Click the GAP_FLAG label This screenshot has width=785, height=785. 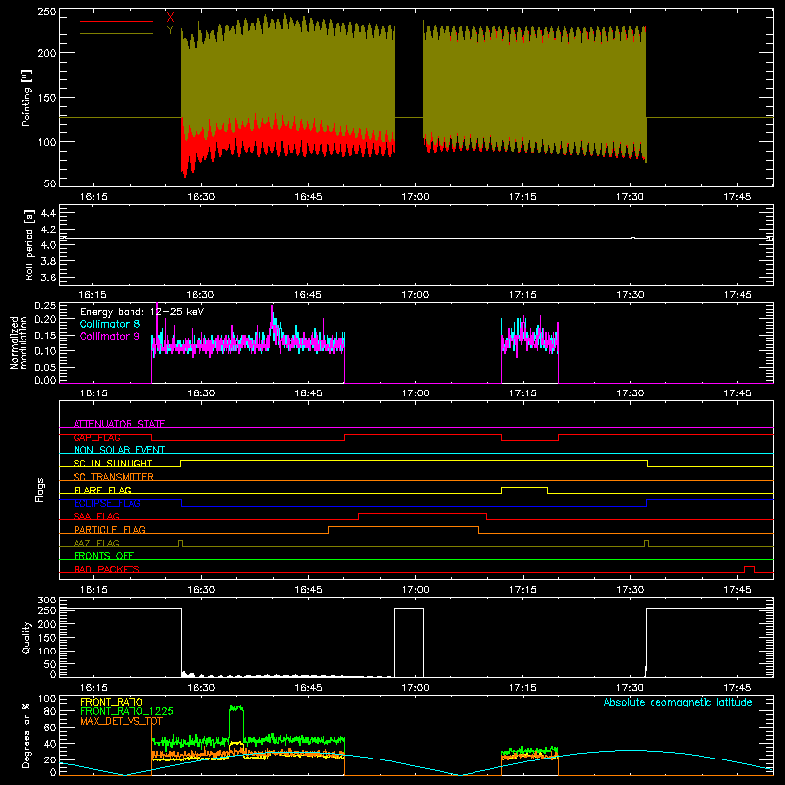click(x=96, y=437)
